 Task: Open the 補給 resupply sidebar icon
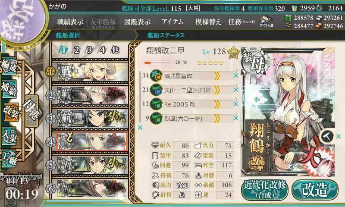click(x=9, y=89)
